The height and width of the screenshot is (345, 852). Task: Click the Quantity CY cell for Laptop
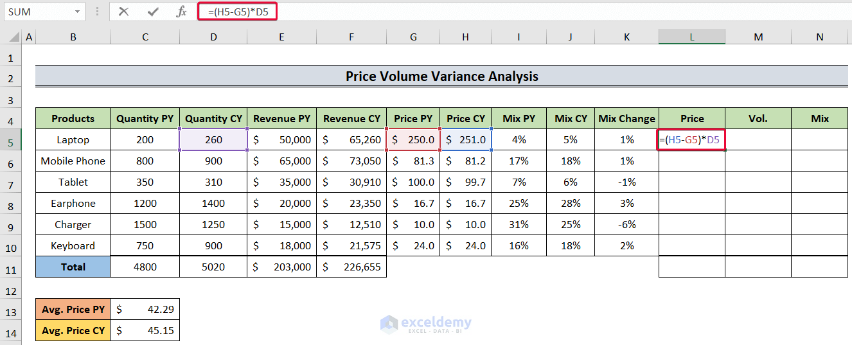click(x=213, y=139)
